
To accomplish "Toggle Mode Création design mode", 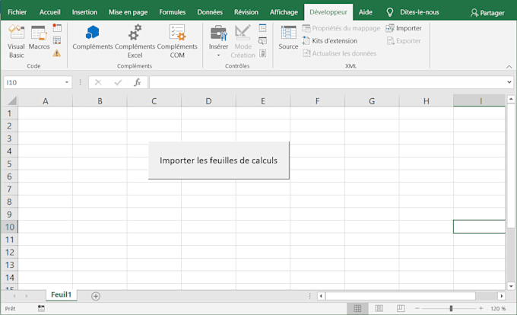I will [x=243, y=42].
